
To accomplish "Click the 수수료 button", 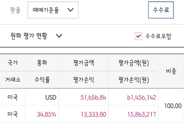I will (161, 10).
